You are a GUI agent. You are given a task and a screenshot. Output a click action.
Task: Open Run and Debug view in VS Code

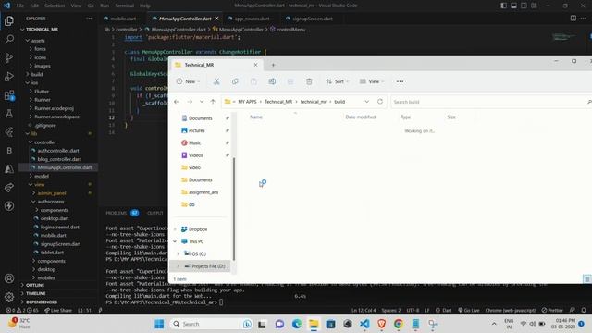(9, 76)
